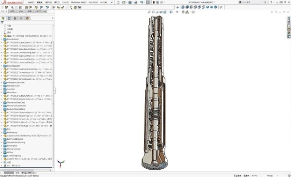
Task: Open the SolidWorks Resources home icon in task pane
Action: coord(289,18)
